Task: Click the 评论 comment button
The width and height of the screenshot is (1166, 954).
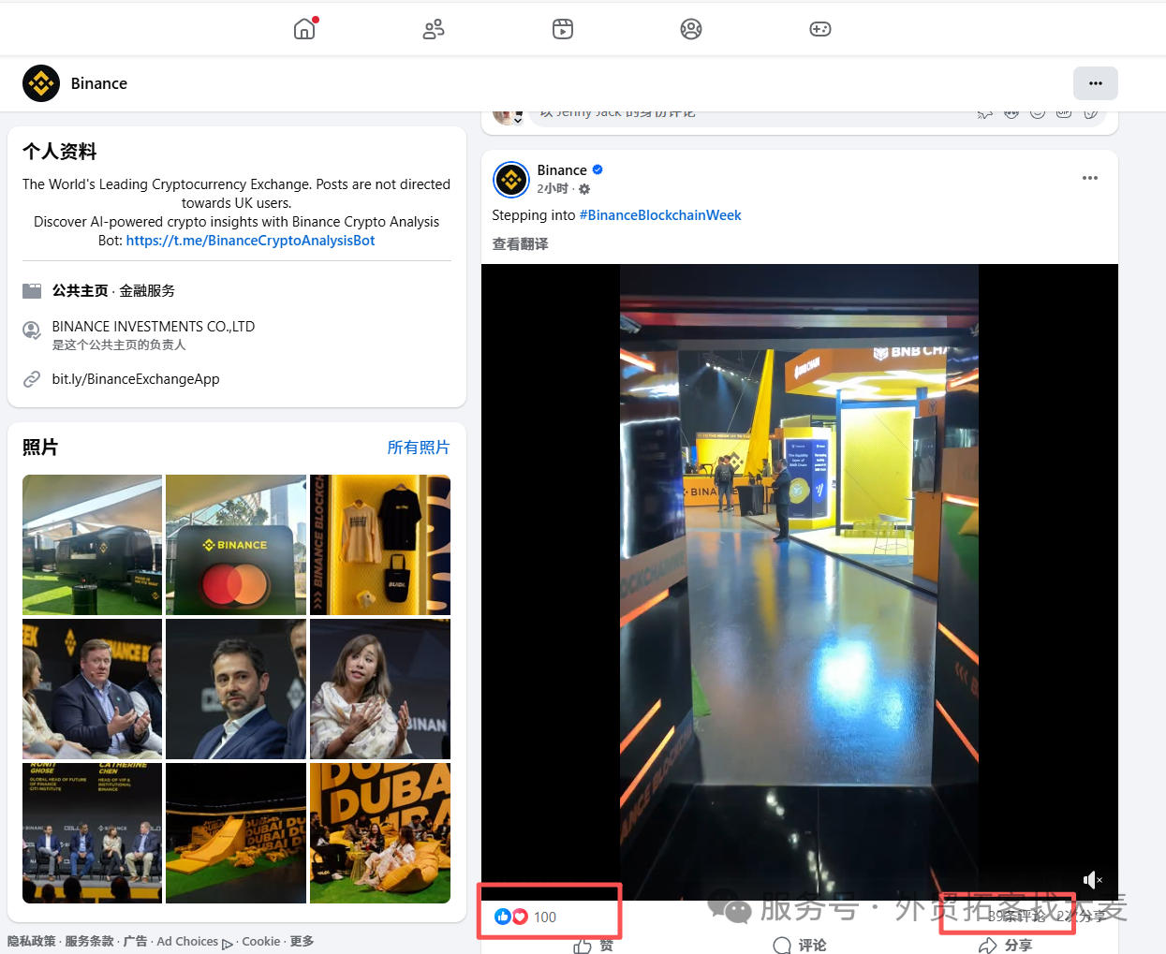Action: [x=800, y=946]
